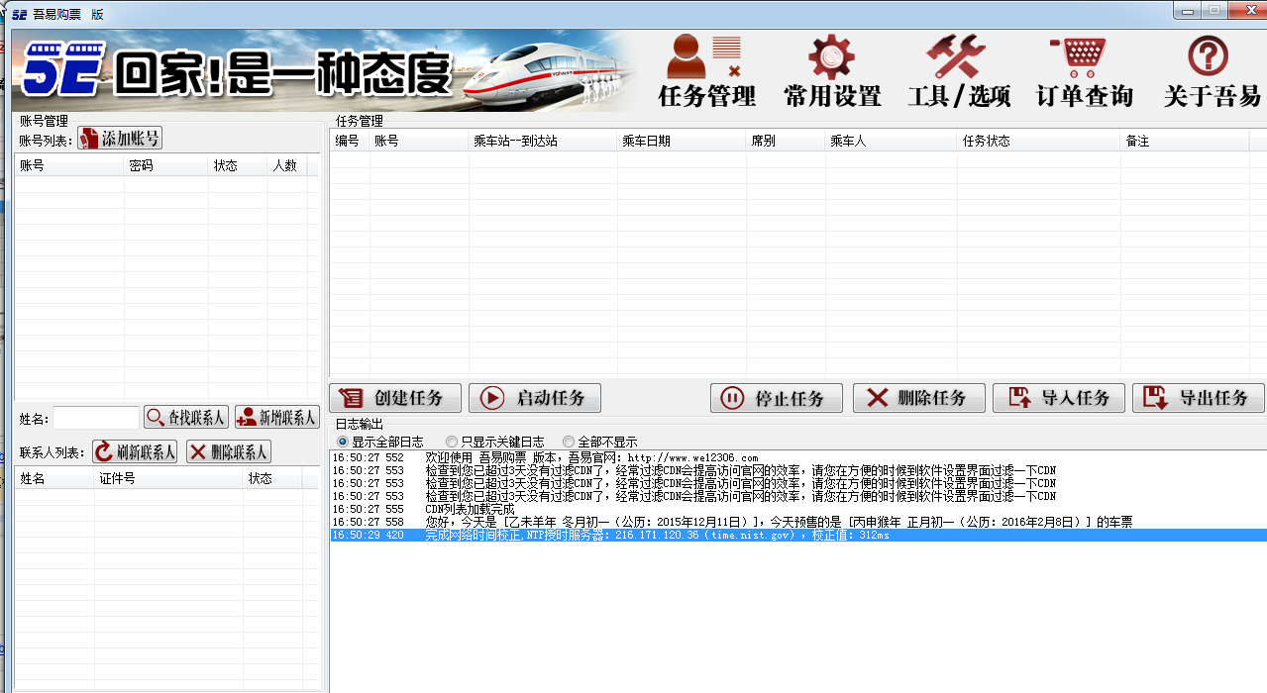Open 任务管理 task management
This screenshot has height=693, width=1267.
706,69
